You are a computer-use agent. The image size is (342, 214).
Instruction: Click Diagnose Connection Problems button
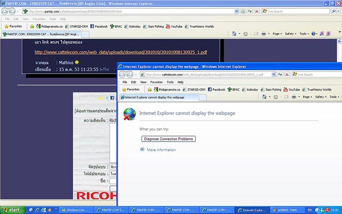(168, 139)
